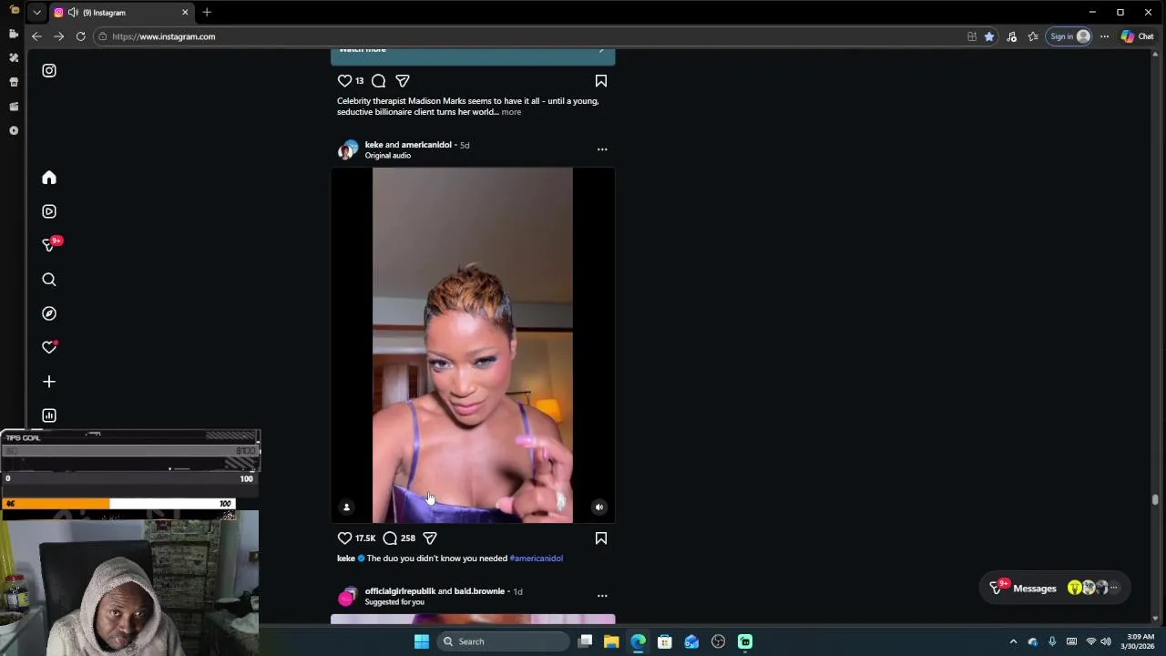Open Explore compass icon
This screenshot has width=1166, height=656.
coord(49,313)
